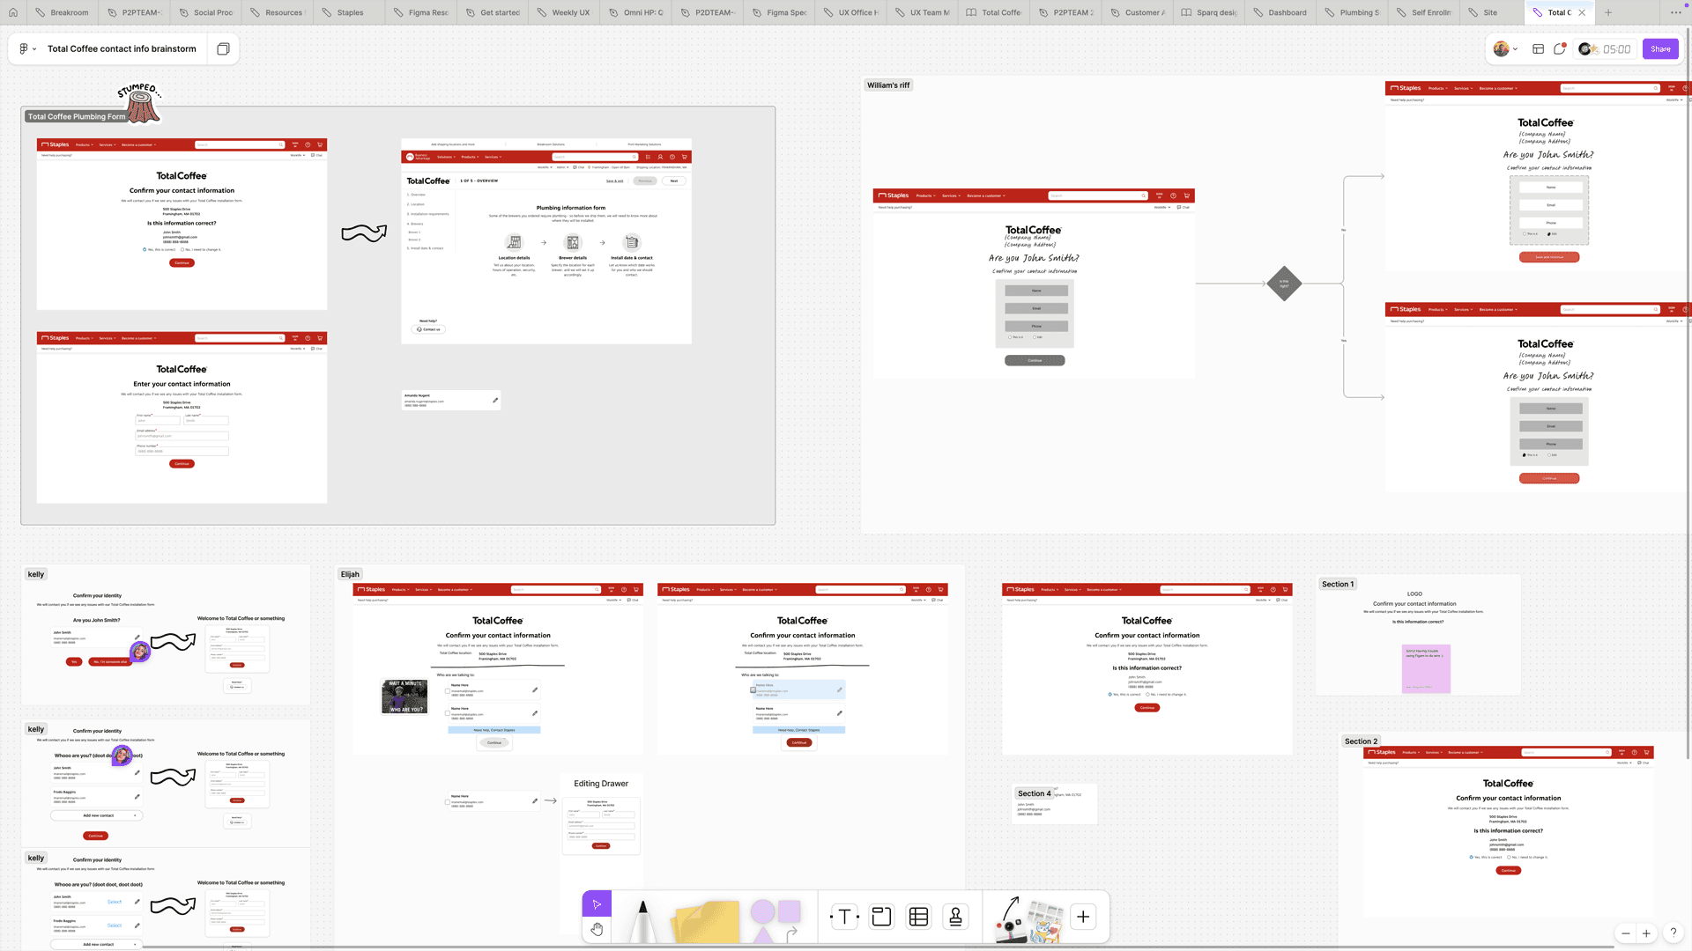Image resolution: width=1692 pixels, height=951 pixels.
Task: Select the 'Total Coffee Plumbing Form' section label
Action: [77, 117]
